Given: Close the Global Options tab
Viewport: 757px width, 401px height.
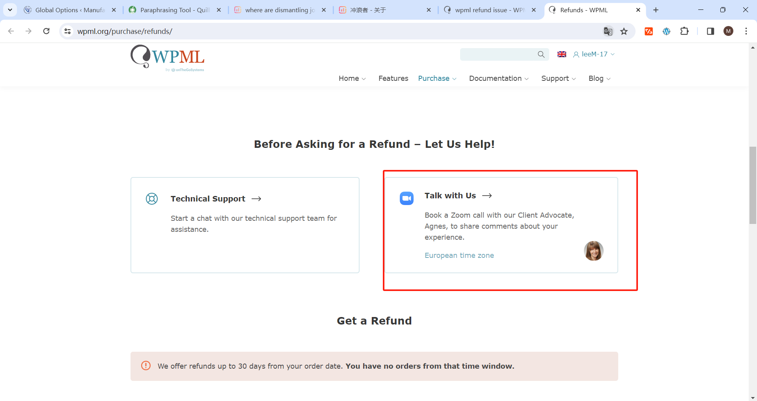Looking at the screenshot, I should (114, 10).
